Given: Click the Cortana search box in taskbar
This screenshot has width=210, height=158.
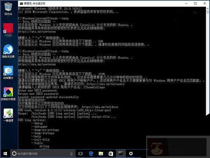Looking at the screenshot, I should (x=43, y=153).
